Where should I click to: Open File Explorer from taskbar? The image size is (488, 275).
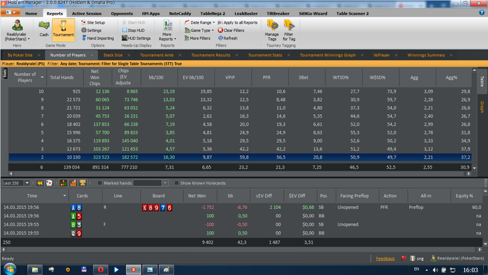pyautogui.click(x=35, y=269)
